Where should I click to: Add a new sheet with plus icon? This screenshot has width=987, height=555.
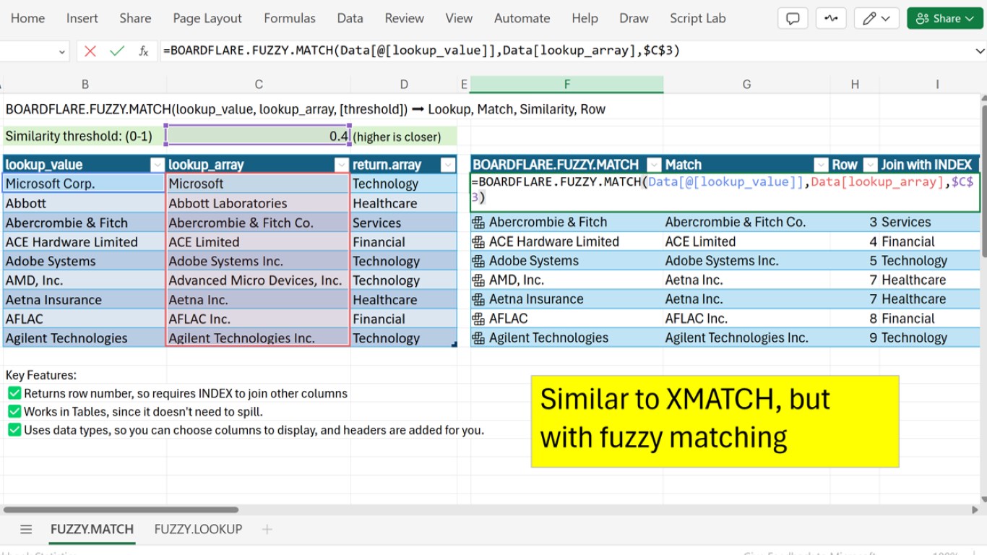pyautogui.click(x=267, y=530)
